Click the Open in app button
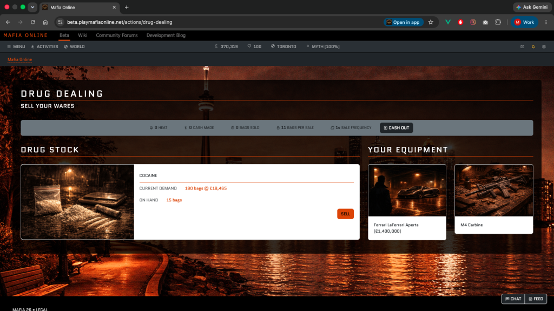The image size is (554, 311). pyautogui.click(x=403, y=22)
